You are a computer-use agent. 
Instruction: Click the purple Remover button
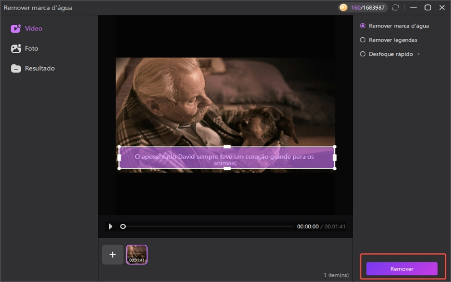click(x=401, y=269)
